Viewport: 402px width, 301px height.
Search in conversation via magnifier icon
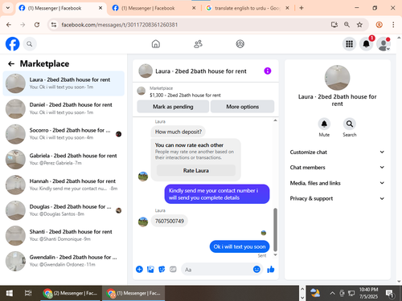tap(350, 124)
